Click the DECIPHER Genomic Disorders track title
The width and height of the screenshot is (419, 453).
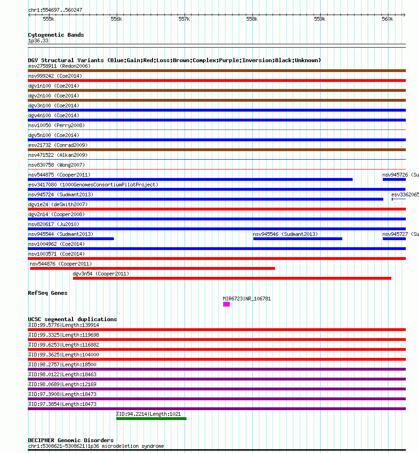coord(71,440)
